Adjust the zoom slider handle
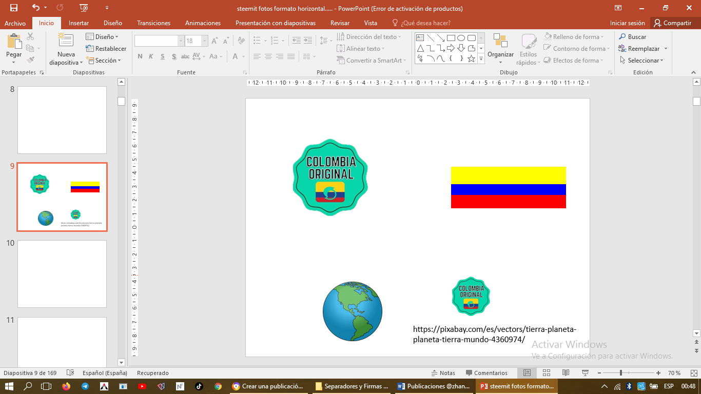The width and height of the screenshot is (701, 394). pos(621,373)
